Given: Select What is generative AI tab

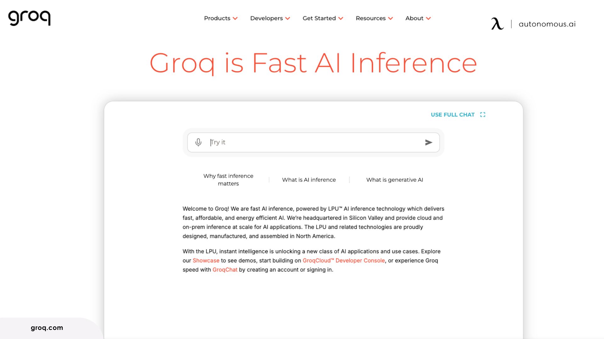Looking at the screenshot, I should coord(394,179).
